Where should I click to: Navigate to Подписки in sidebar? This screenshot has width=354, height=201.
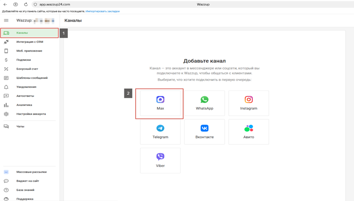[x=23, y=60]
